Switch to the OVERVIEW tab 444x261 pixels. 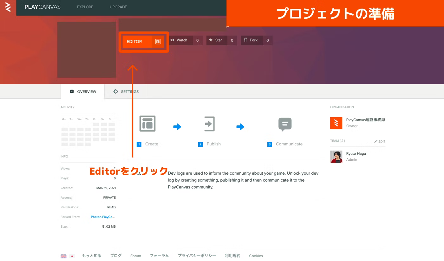click(83, 91)
